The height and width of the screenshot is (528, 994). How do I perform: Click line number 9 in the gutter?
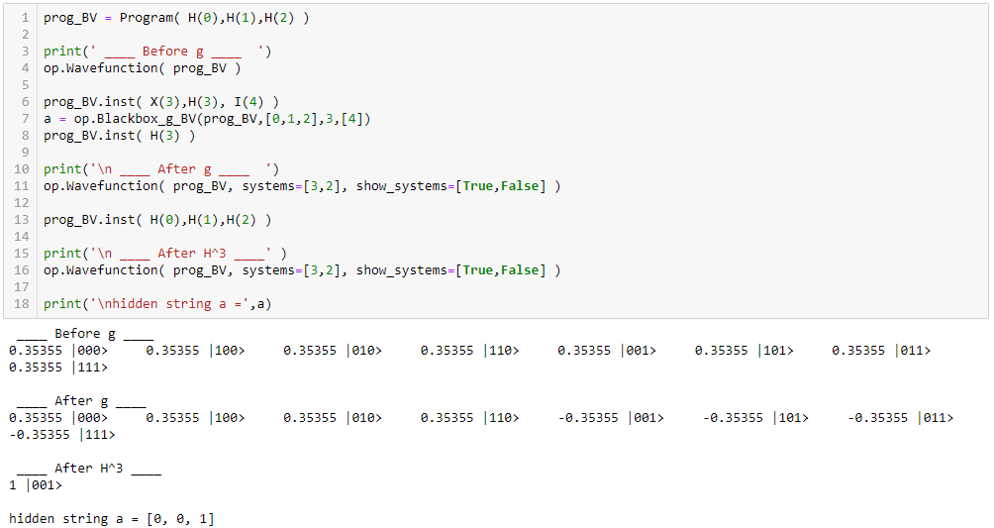(24, 153)
